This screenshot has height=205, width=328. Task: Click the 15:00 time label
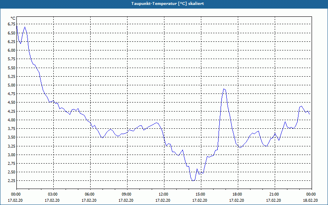tap(201, 194)
